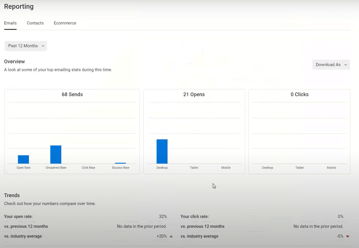Click the Click Rate label in Sends chart
Image resolution: width=359 pixels, height=248 pixels.
point(88,168)
